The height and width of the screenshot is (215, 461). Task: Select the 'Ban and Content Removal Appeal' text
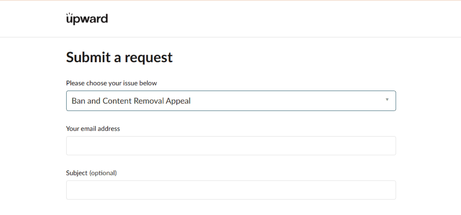click(131, 101)
